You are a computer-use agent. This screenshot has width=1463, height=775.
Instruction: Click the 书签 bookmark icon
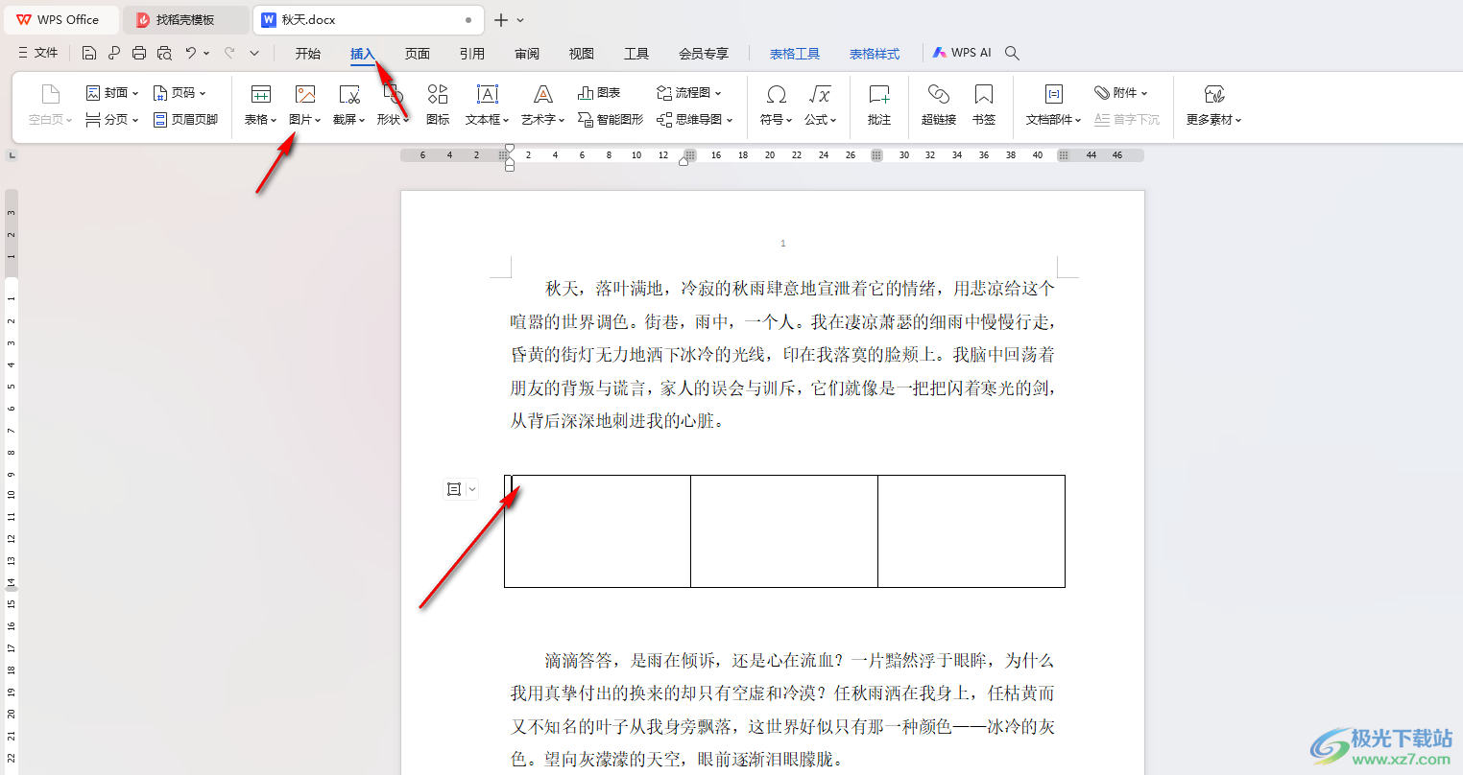984,94
